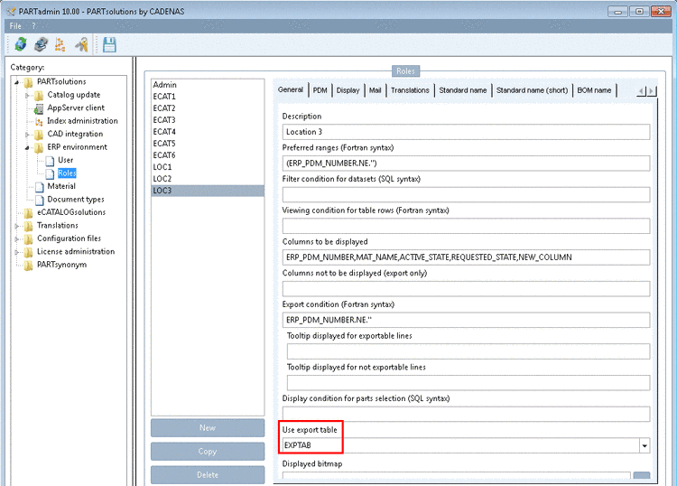Click the Save floppy disk icon
The image size is (677, 486).
point(109,44)
